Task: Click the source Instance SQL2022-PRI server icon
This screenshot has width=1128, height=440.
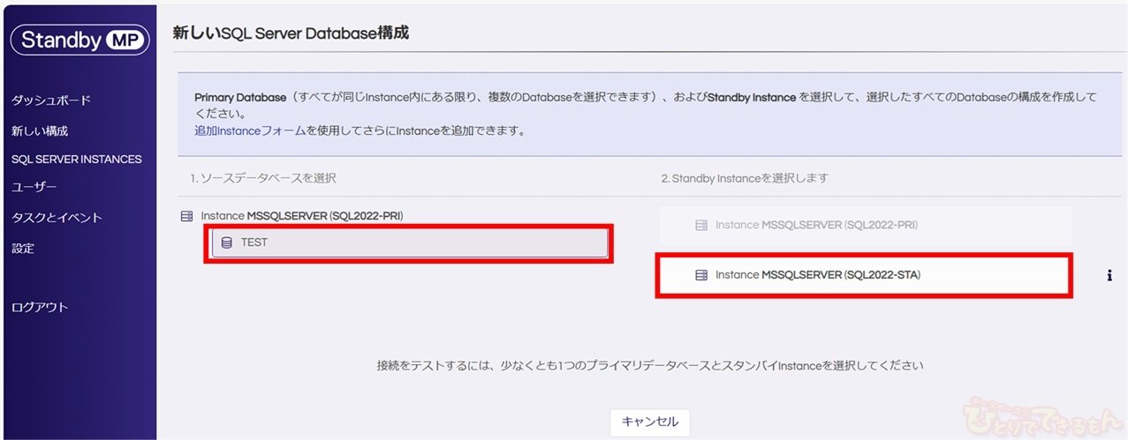Action: (x=186, y=216)
